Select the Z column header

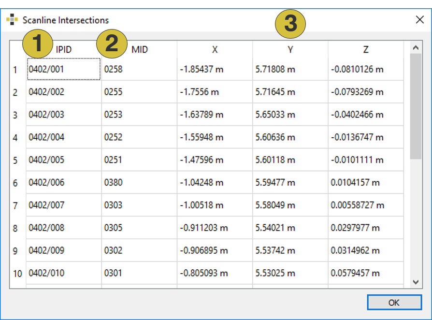pyautogui.click(x=366, y=49)
